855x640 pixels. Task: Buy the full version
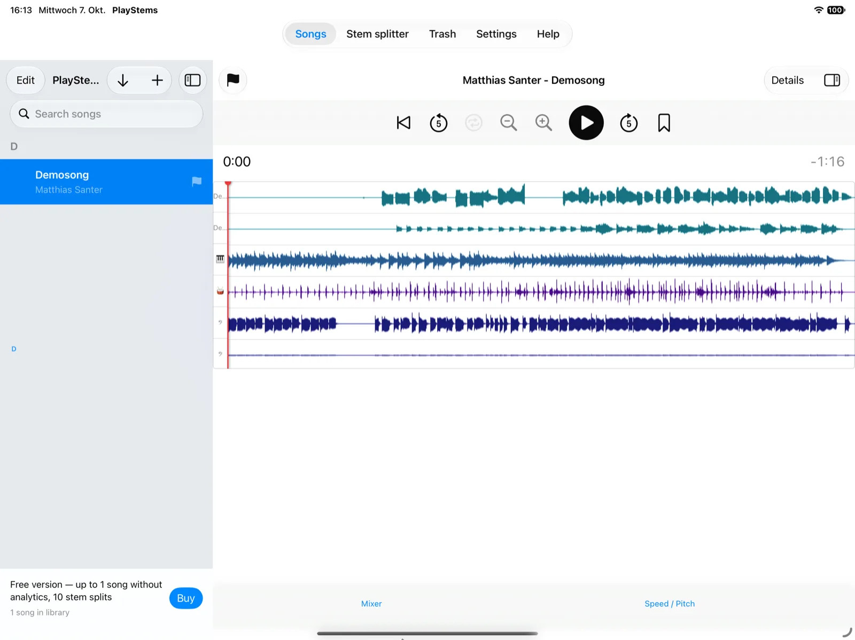pos(186,598)
